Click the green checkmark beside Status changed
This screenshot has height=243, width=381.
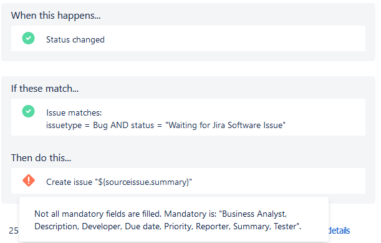click(x=29, y=38)
